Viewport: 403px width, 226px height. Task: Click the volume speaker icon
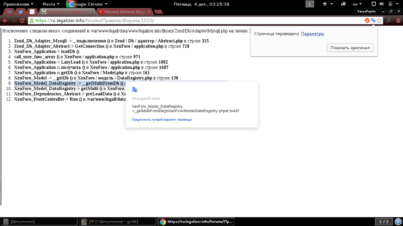click(382, 4)
